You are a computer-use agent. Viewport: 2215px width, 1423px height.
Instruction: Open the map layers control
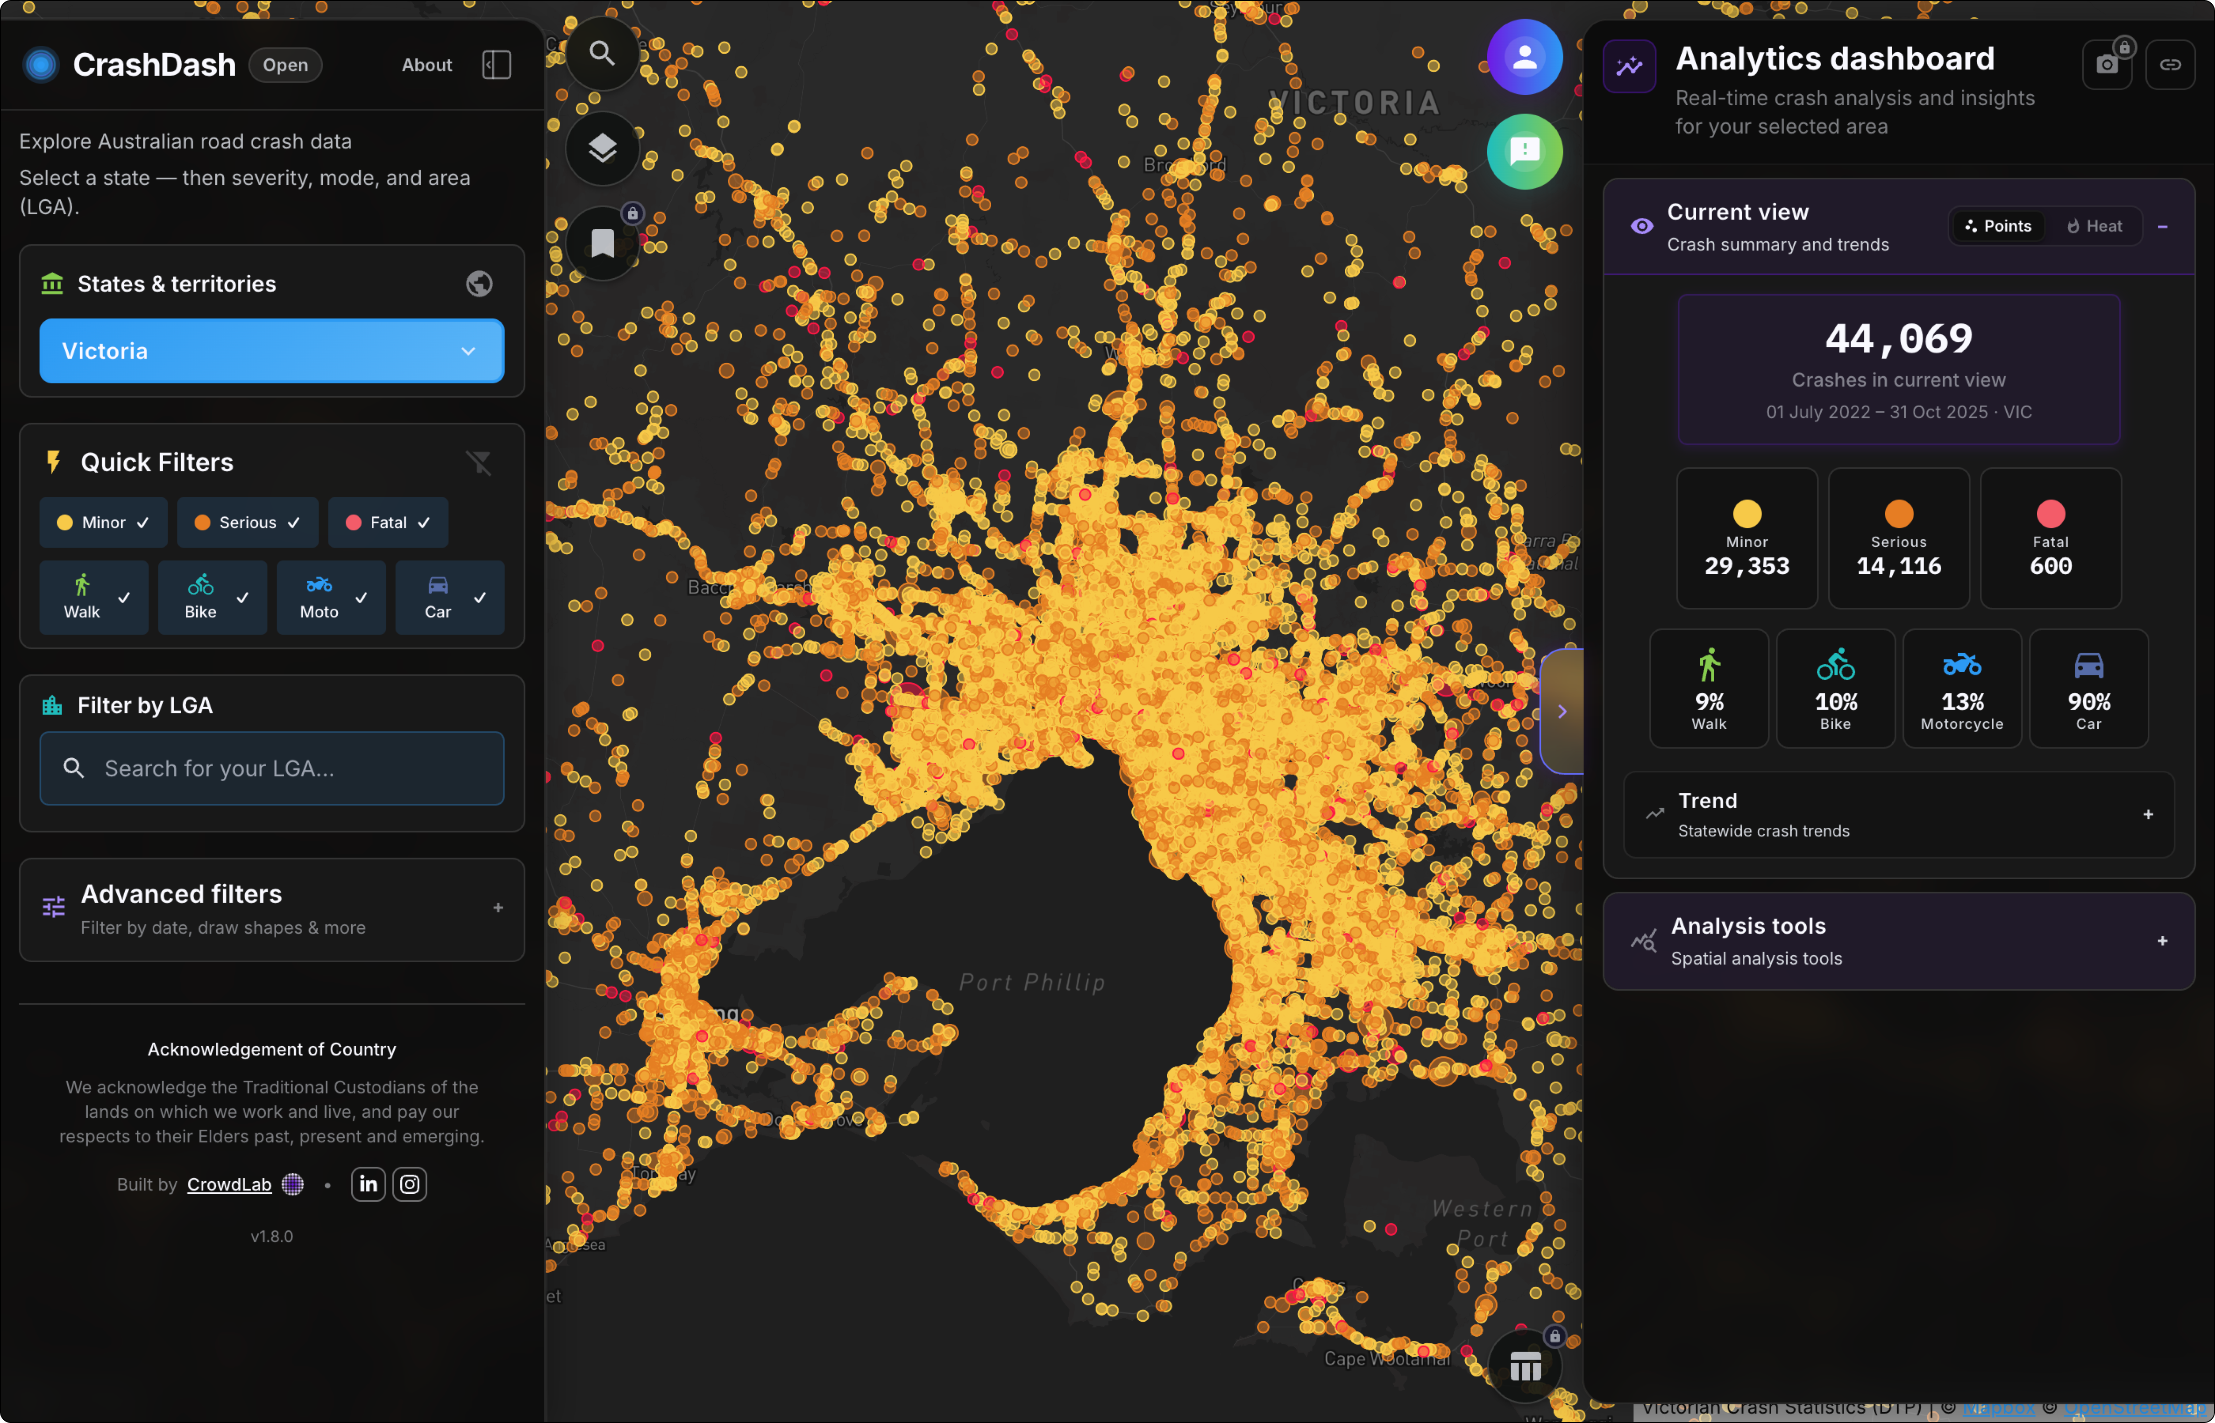602,148
